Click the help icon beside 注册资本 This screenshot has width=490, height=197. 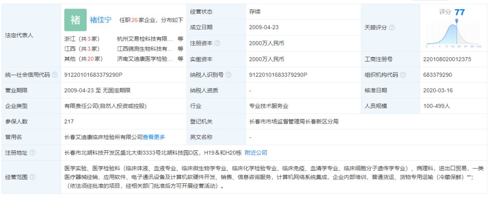pos(217,43)
